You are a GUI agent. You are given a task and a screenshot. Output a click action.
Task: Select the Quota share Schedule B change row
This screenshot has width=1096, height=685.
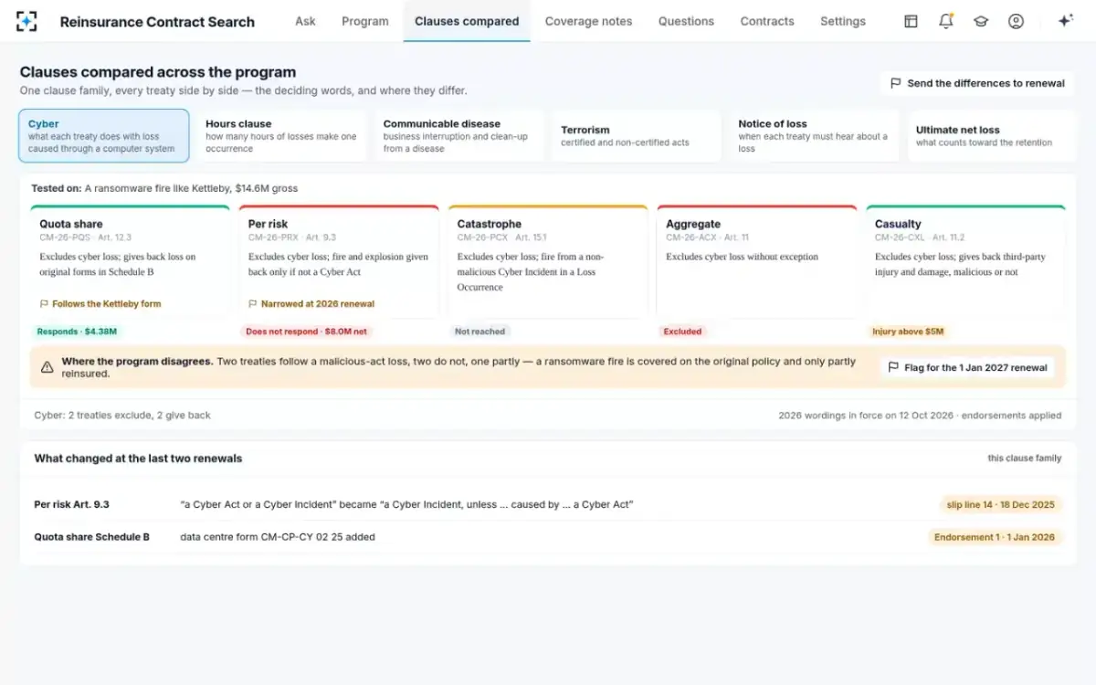tap(548, 537)
